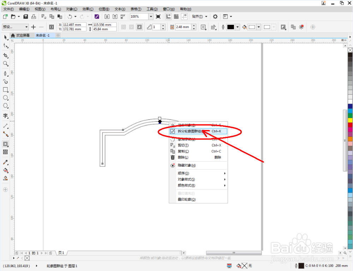Toggle the Show Grid button
Image resolution: width=353 pixels, height=271 pixels.
pos(176,17)
